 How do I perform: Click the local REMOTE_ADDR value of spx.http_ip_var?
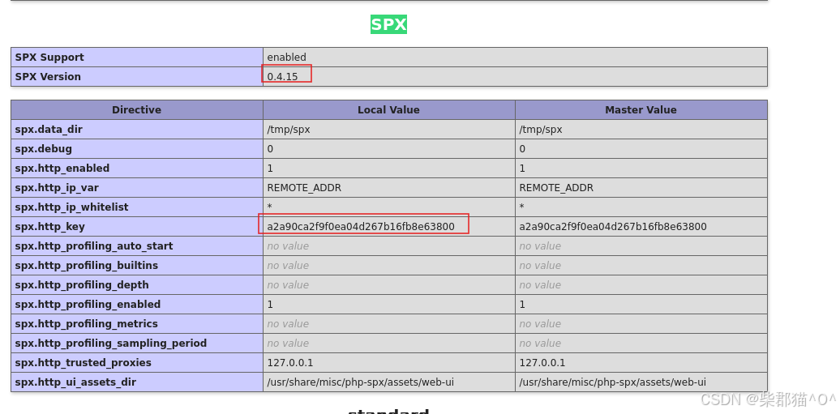304,188
